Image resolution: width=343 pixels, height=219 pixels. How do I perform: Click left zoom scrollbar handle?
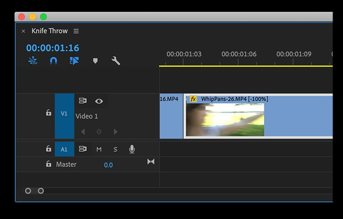point(28,191)
